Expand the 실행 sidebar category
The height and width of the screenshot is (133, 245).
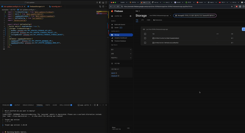tap(121, 54)
